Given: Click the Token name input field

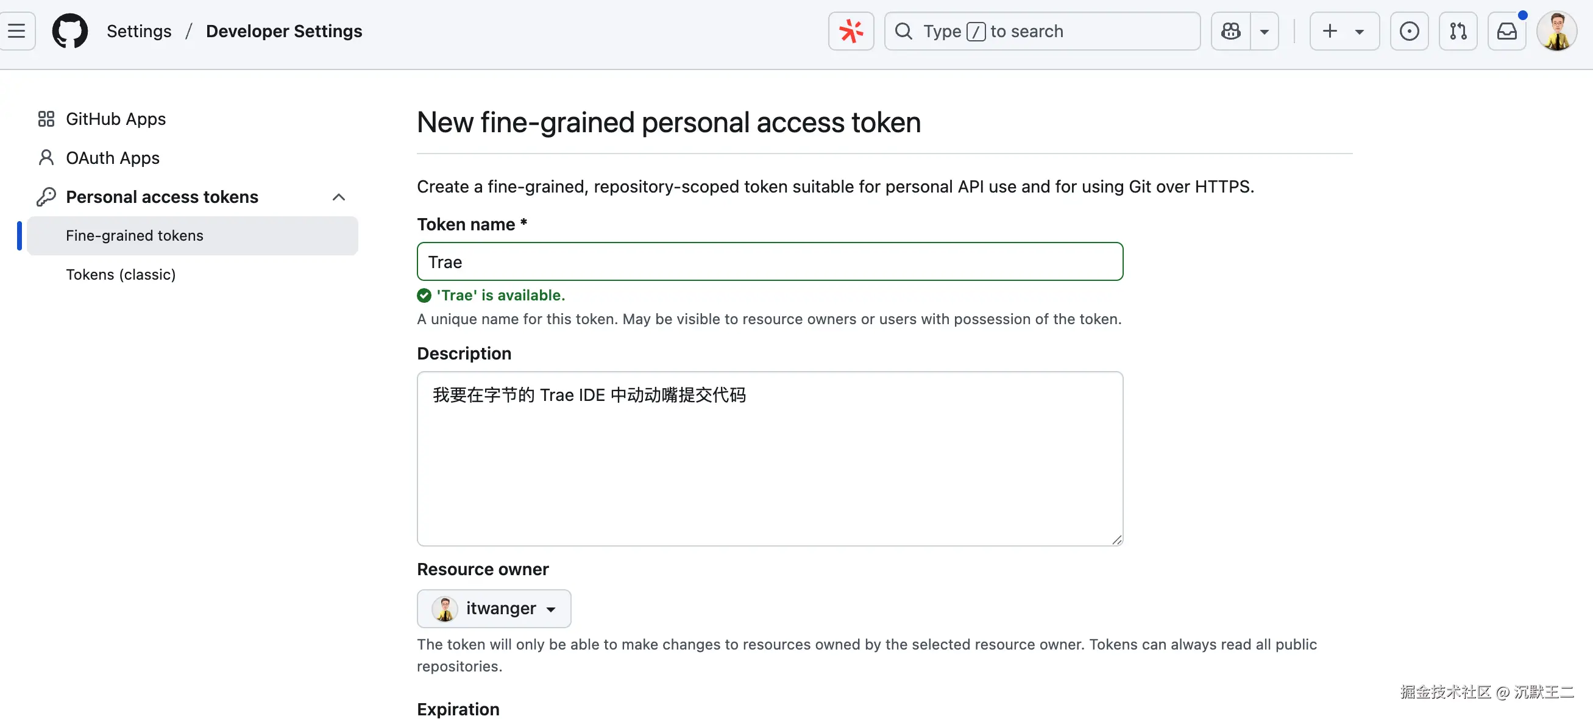Looking at the screenshot, I should 769,261.
